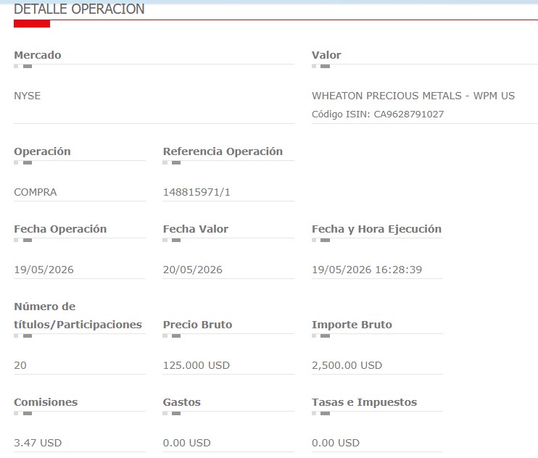Click the 'Referencia Operación' label

[x=223, y=151]
